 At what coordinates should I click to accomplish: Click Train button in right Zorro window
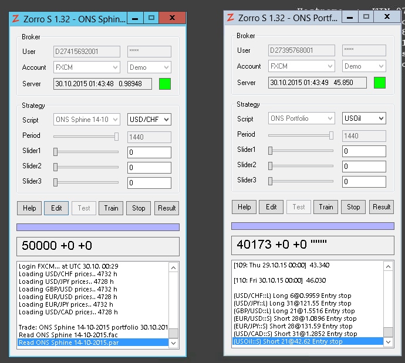pos(326,207)
